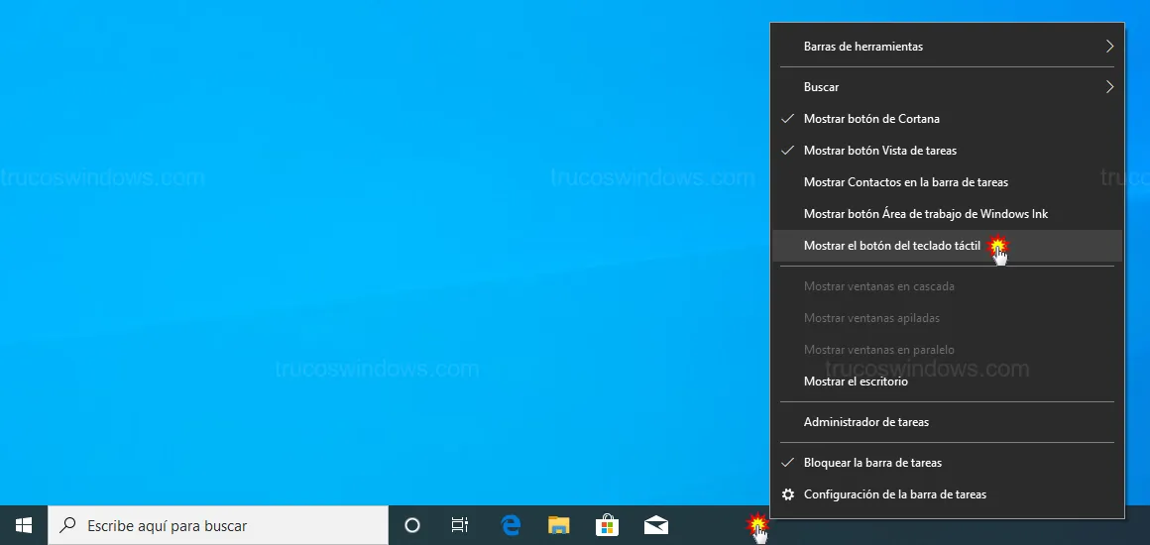This screenshot has height=545, width=1150.
Task: Open Configuración de la barra de tareas
Action: [894, 494]
